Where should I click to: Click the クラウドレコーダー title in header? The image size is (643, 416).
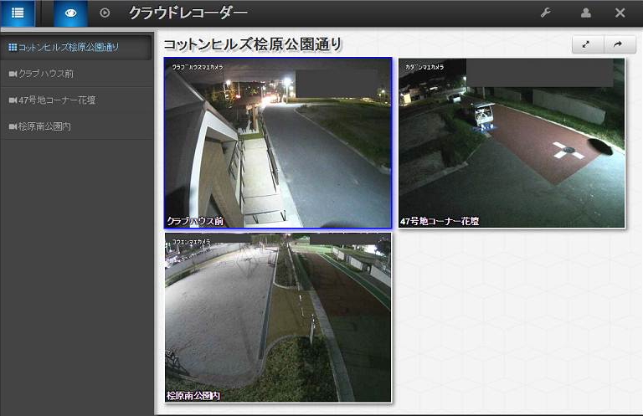(188, 13)
